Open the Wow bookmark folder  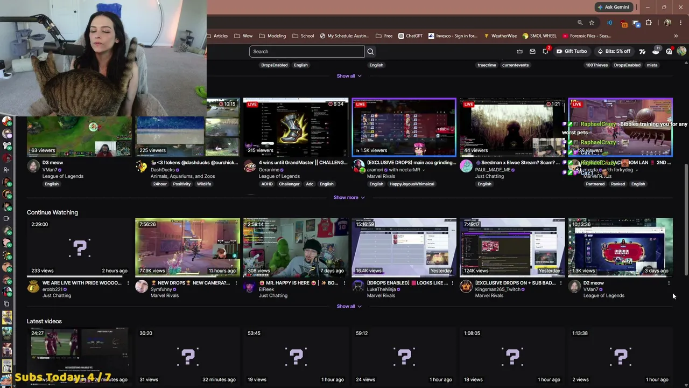(243, 36)
